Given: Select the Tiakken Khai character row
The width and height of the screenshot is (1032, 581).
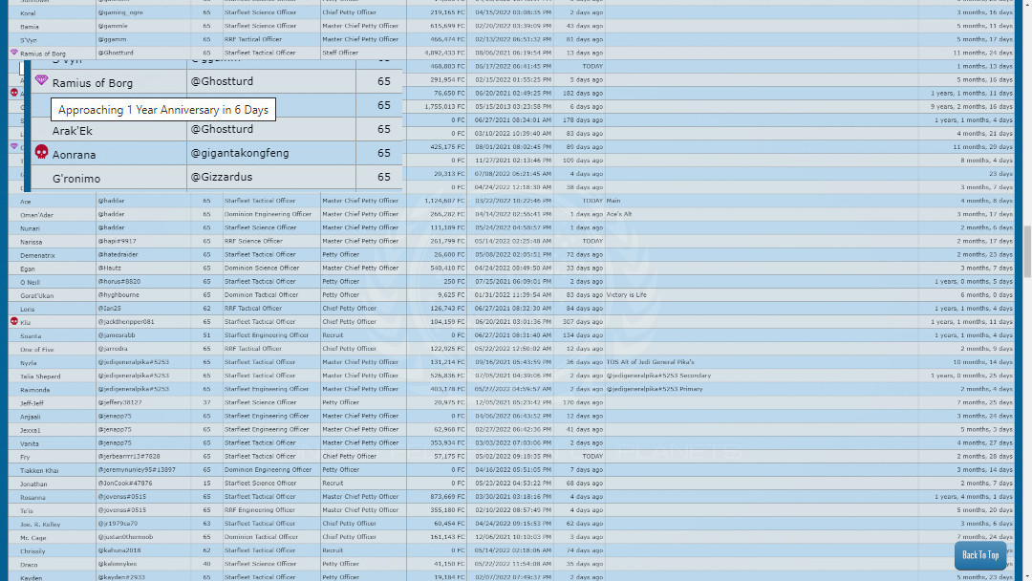Looking at the screenshot, I should point(39,470).
